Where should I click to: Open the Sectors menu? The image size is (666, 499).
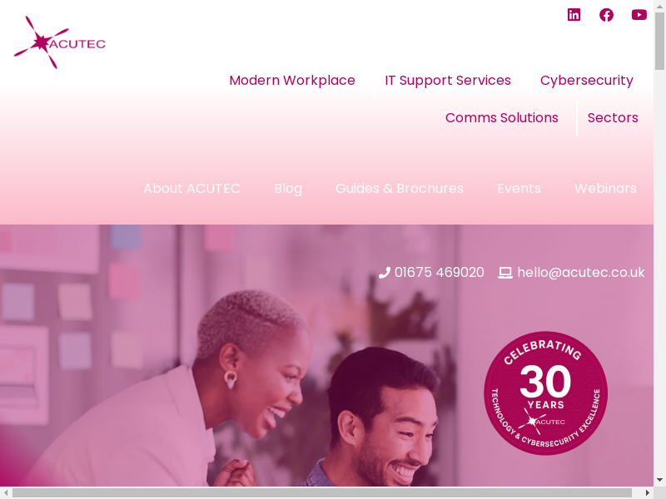pos(613,117)
